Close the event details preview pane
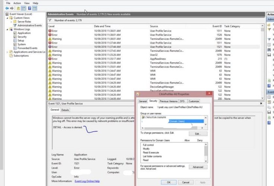 [x=262, y=103]
